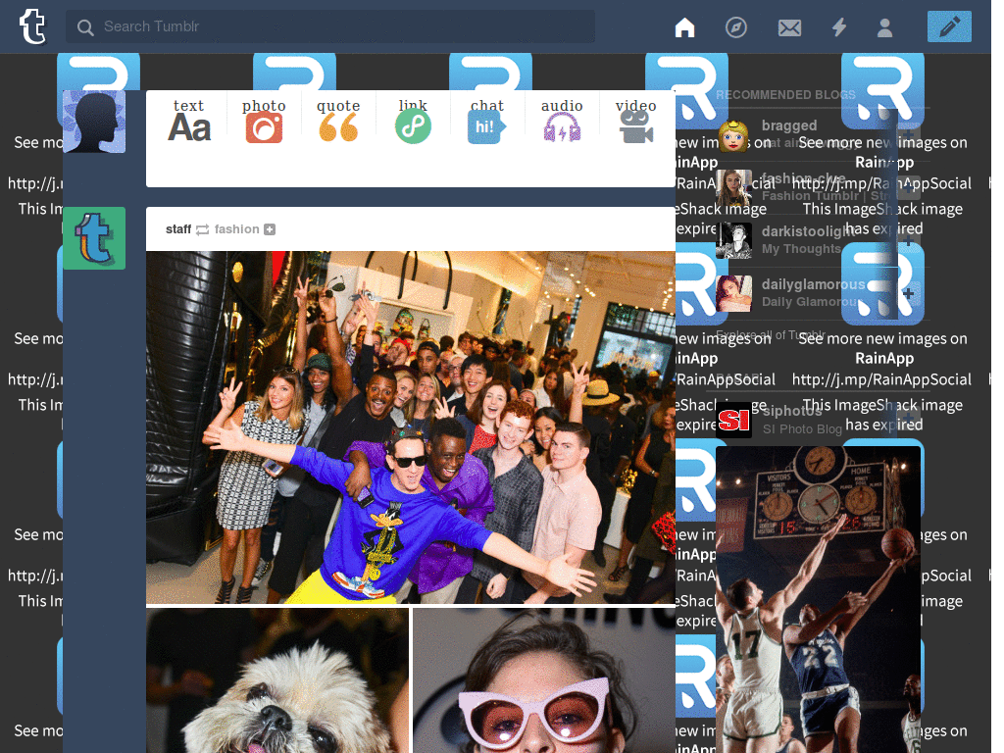Open the darkistoolight recommended blog

click(x=808, y=231)
